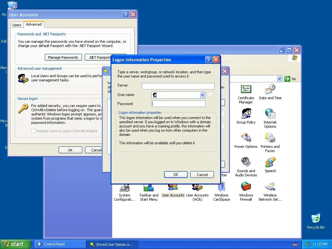Click the Password input field

179,104
